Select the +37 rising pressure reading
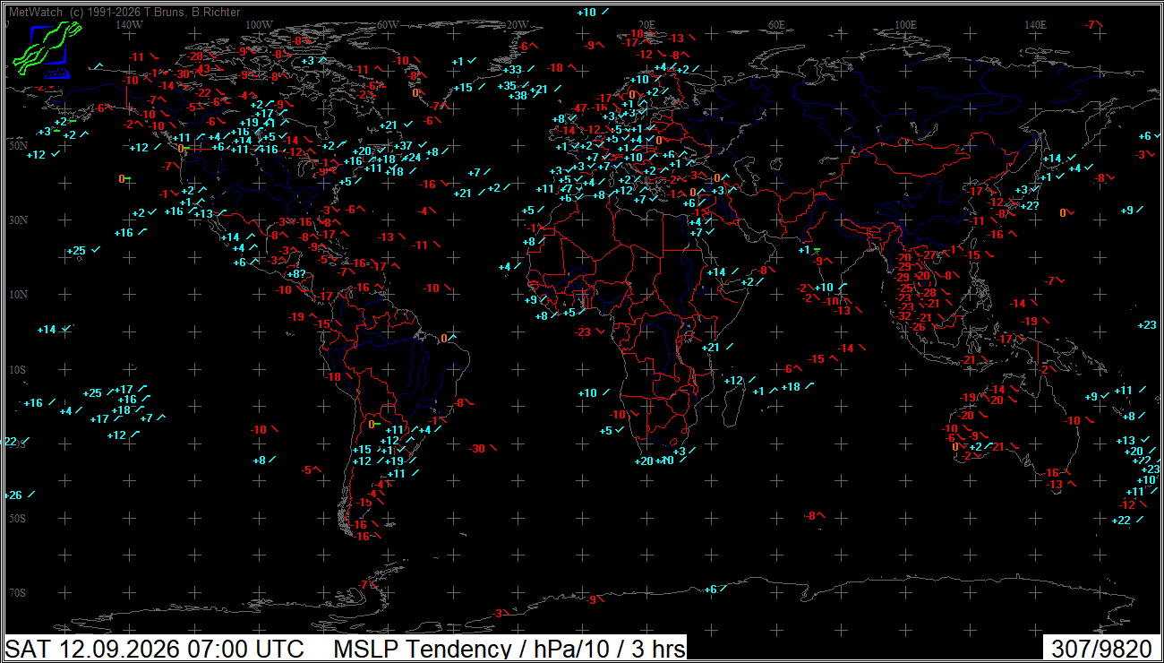Image resolution: width=1164 pixels, height=663 pixels. click(x=403, y=146)
